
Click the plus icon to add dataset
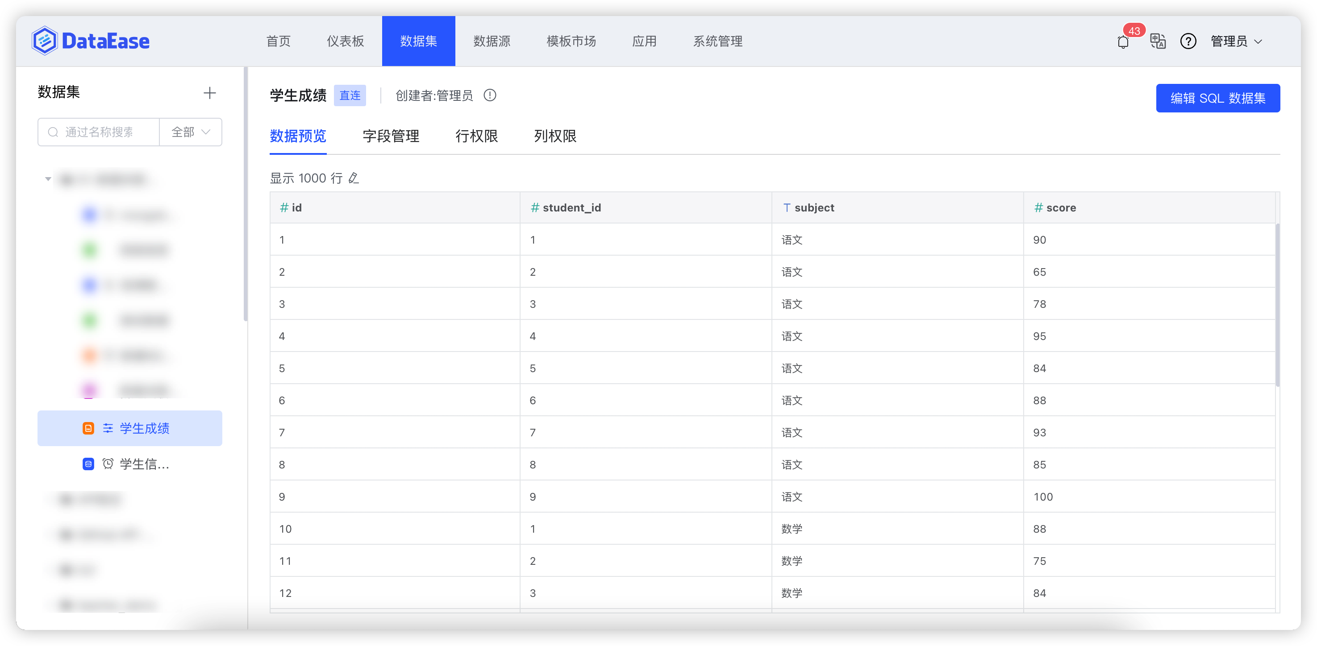(210, 93)
